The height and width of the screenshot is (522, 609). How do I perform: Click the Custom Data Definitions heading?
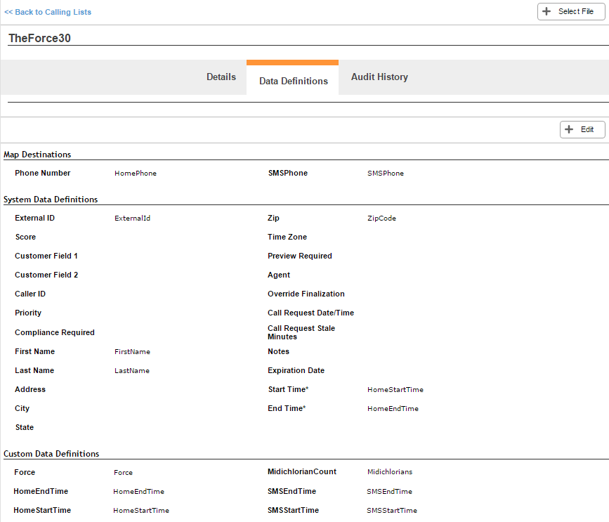click(51, 454)
